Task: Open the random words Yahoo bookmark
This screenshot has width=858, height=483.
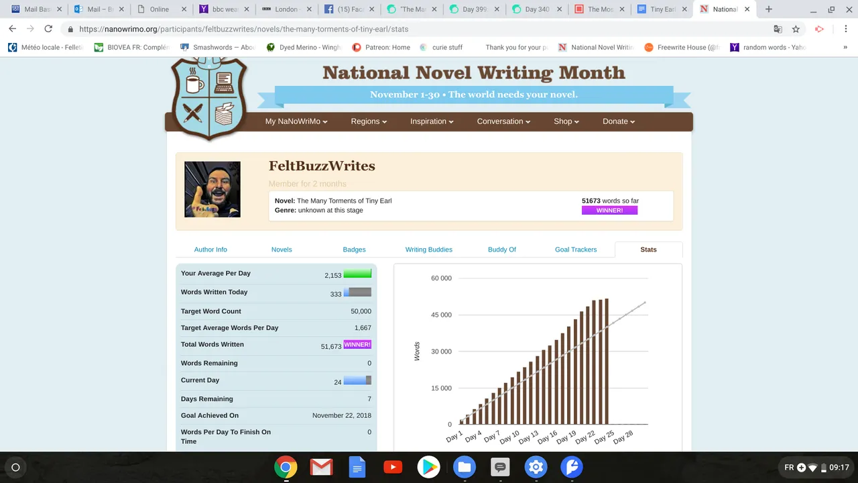Action: point(768,48)
